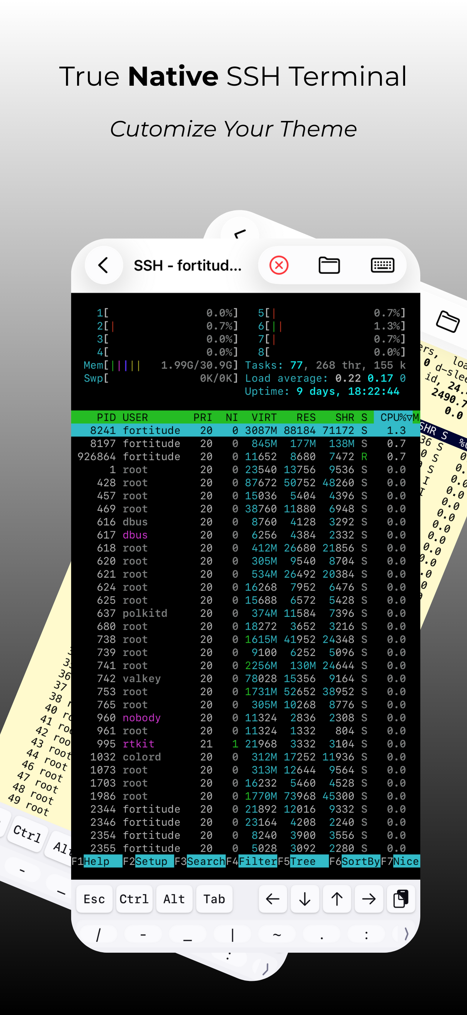Viewport: 467px width, 1015px height.
Task: Click the PID column header
Action: (106, 417)
